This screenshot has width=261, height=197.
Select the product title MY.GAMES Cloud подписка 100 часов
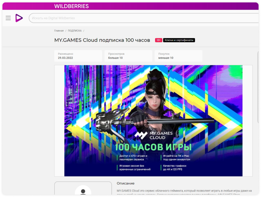tap(102, 40)
